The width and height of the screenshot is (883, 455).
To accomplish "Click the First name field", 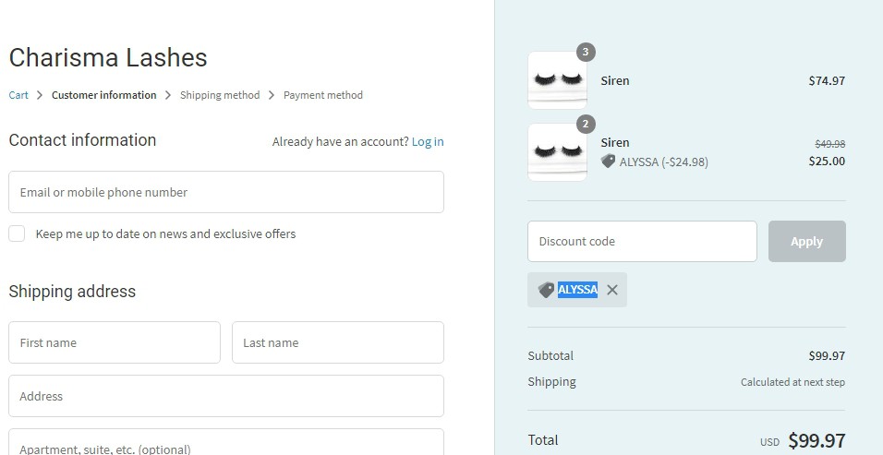I will pyautogui.click(x=115, y=342).
